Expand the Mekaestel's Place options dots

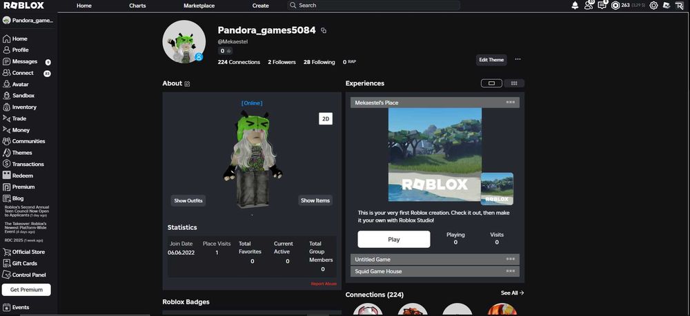511,103
